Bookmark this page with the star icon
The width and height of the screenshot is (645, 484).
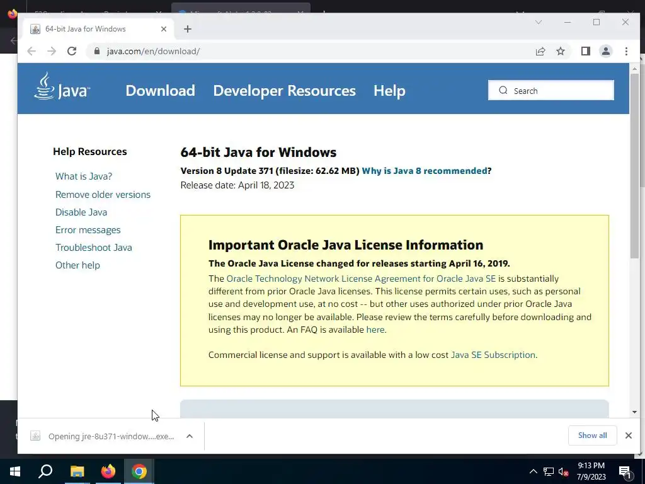coord(560,51)
